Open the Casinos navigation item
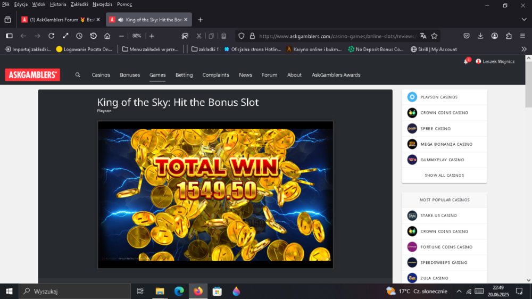This screenshot has width=532, height=299. tap(101, 74)
